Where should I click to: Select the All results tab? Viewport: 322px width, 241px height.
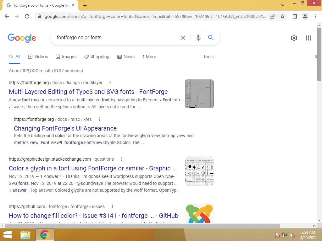coord(14,57)
